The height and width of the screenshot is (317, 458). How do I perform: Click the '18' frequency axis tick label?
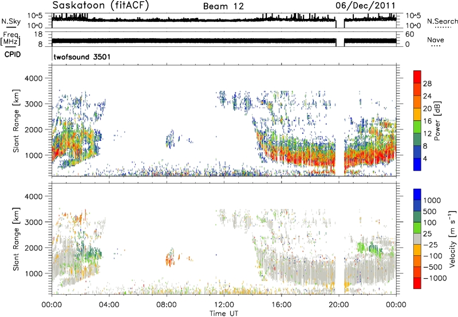point(38,34)
